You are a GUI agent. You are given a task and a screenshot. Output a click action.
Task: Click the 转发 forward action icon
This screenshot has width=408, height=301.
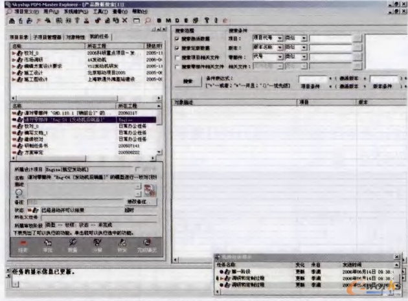(x=122, y=243)
